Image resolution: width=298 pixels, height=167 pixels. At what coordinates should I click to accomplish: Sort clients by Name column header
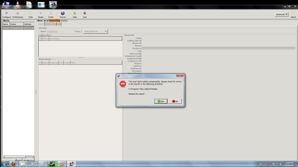click(x=6, y=24)
